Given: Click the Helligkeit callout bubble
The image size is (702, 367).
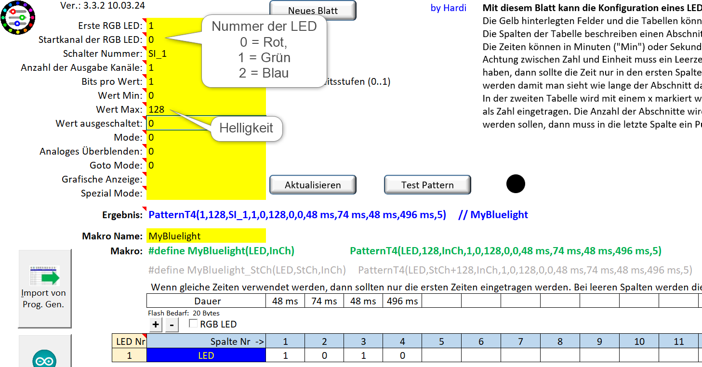Looking at the screenshot, I should 246,128.
